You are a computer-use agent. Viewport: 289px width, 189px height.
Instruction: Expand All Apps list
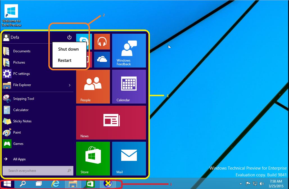pyautogui.click(x=19, y=159)
